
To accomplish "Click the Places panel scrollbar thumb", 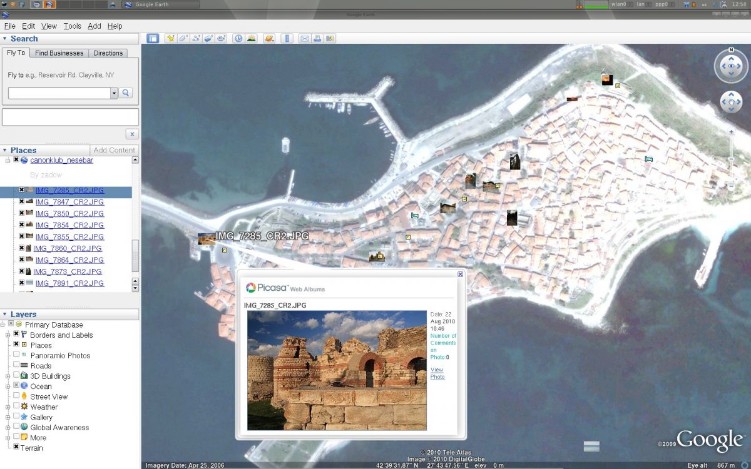I will (135, 256).
